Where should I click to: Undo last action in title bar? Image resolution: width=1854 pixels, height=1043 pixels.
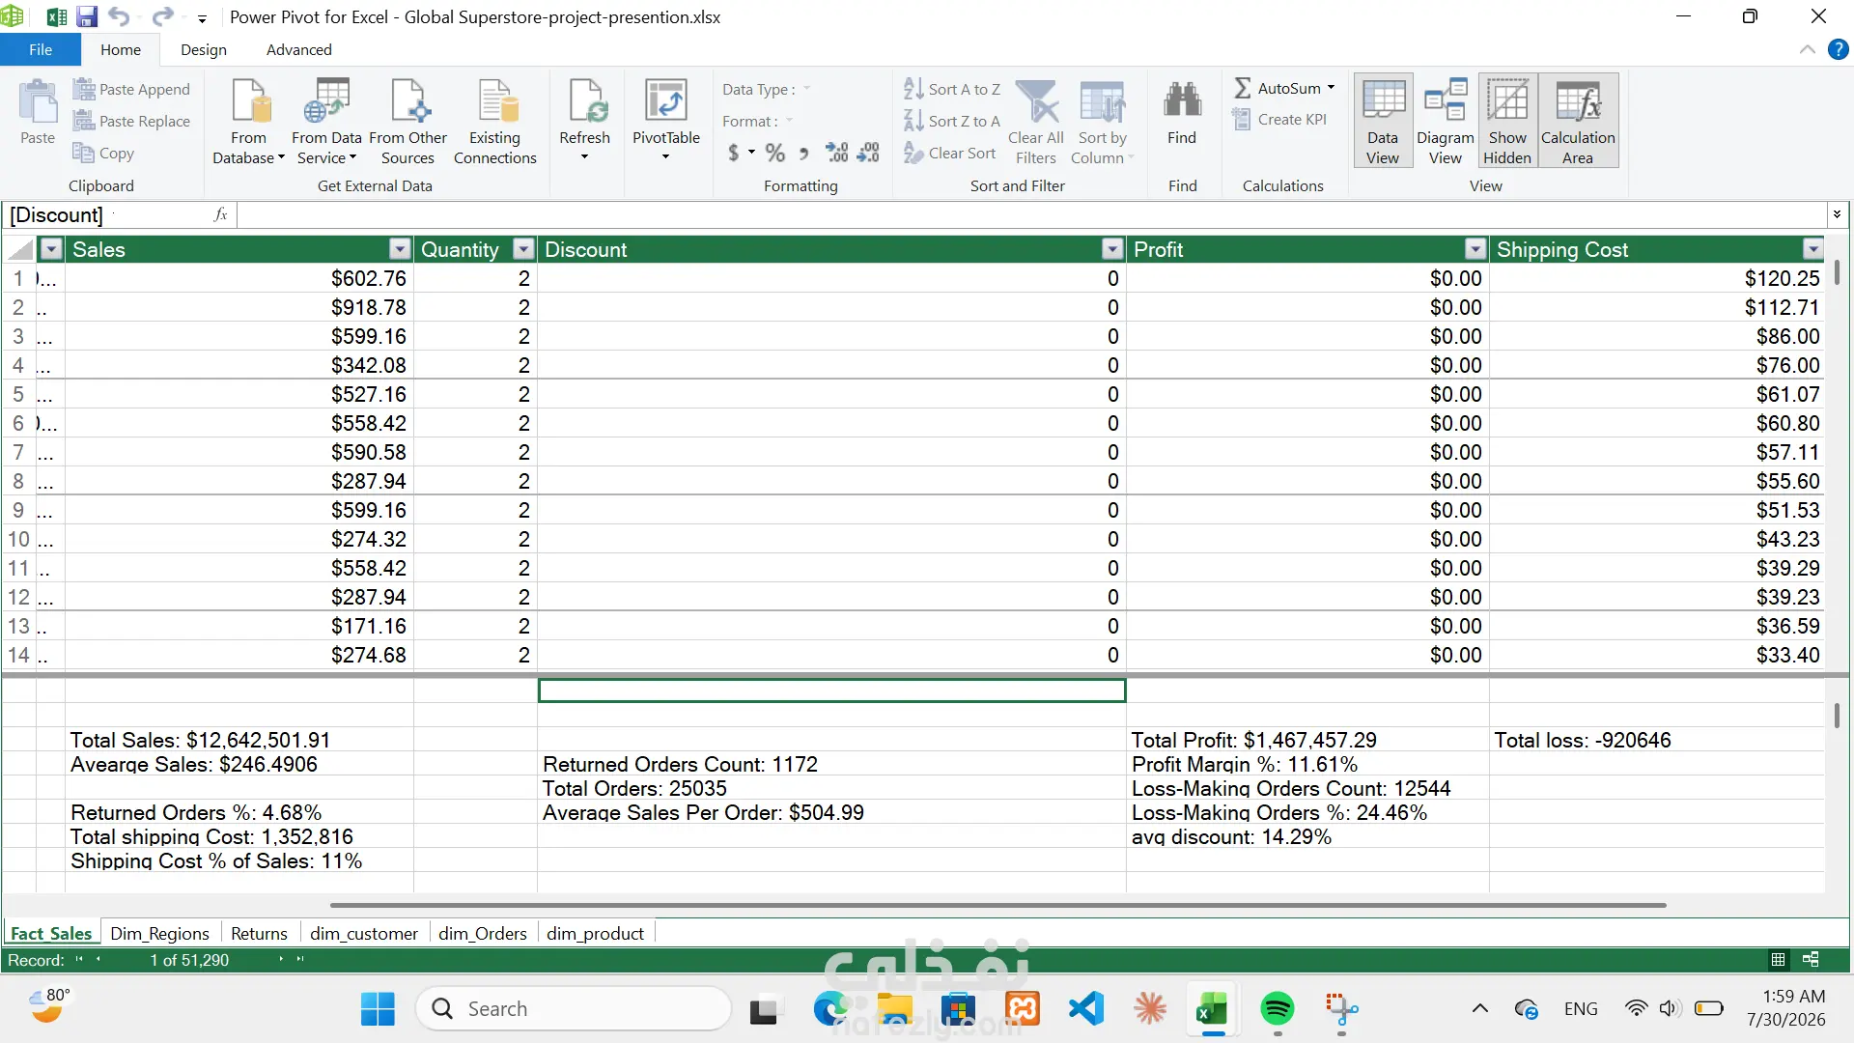coord(119,16)
